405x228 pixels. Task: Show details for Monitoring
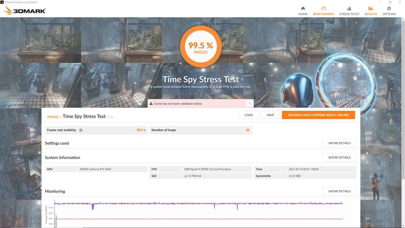click(x=340, y=191)
